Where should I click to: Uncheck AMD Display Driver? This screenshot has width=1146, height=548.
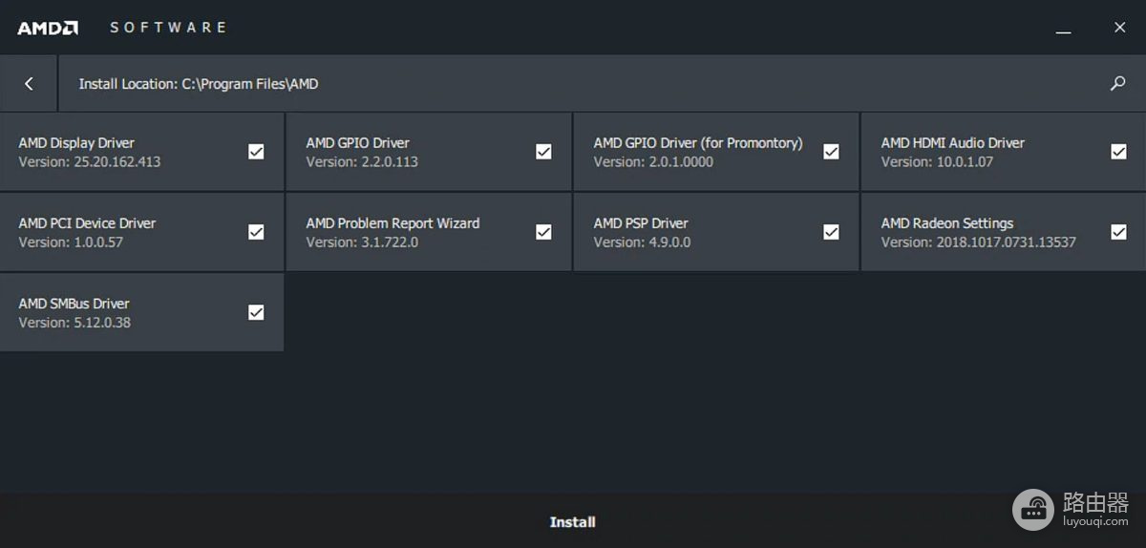pyautogui.click(x=256, y=151)
